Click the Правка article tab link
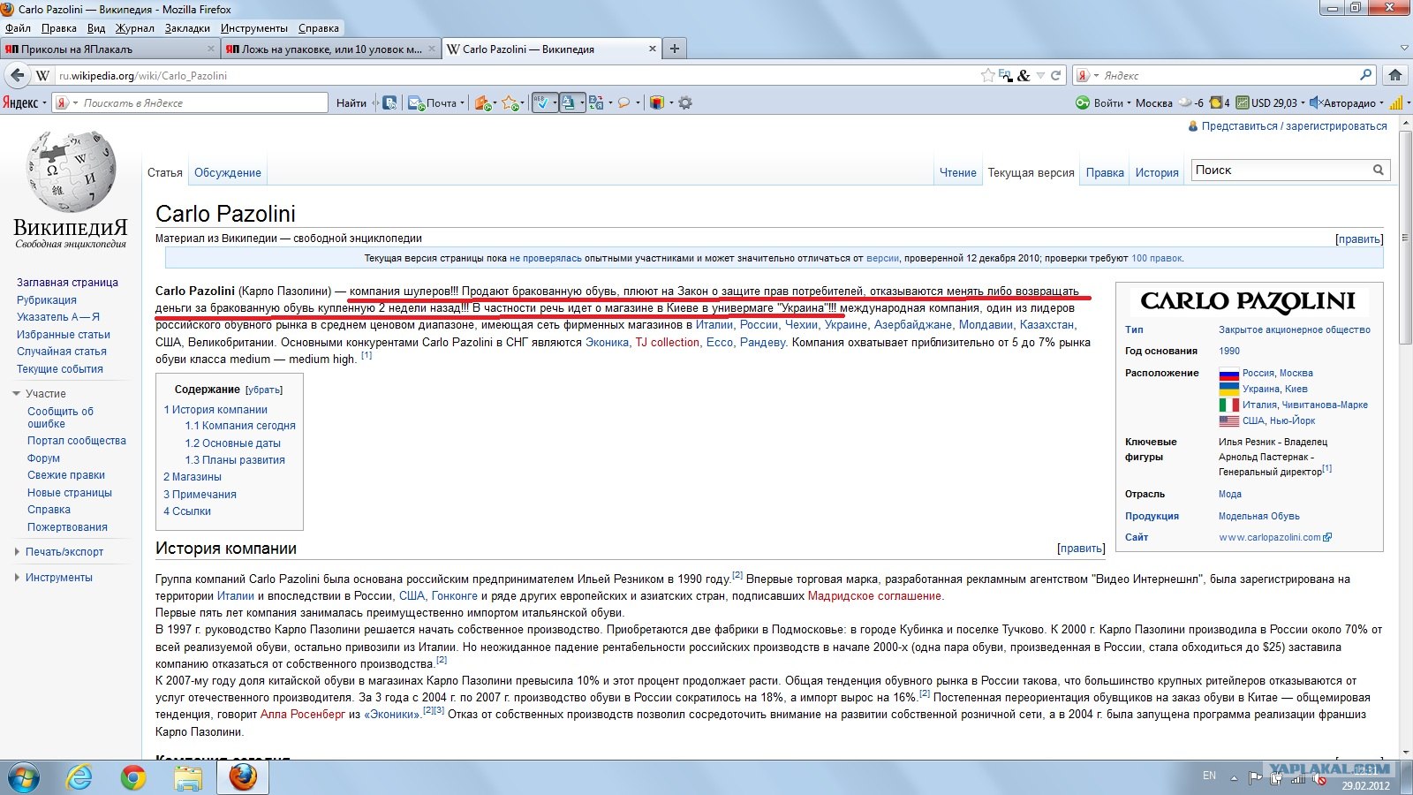This screenshot has width=1413, height=795. (x=1105, y=173)
